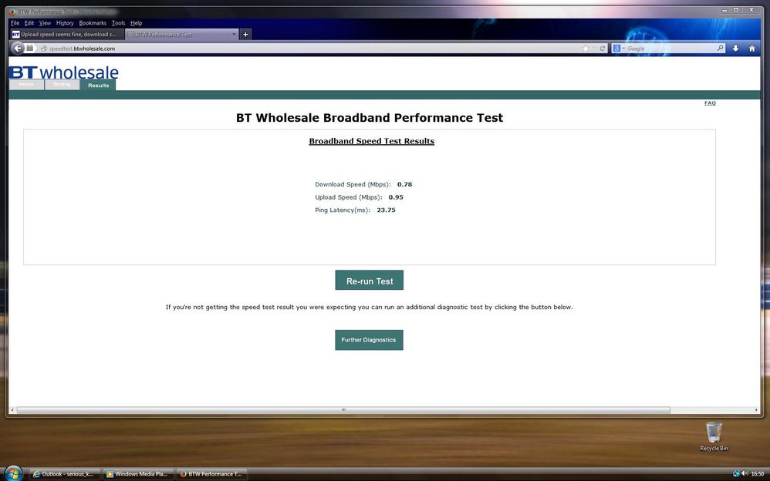Select the BTW Performance Test tab
Viewport: 770px width, 481px height.
[x=181, y=35]
